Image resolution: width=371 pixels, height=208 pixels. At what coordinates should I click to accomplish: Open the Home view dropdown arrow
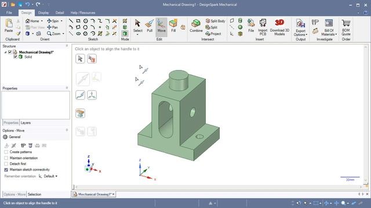pos(42,21)
